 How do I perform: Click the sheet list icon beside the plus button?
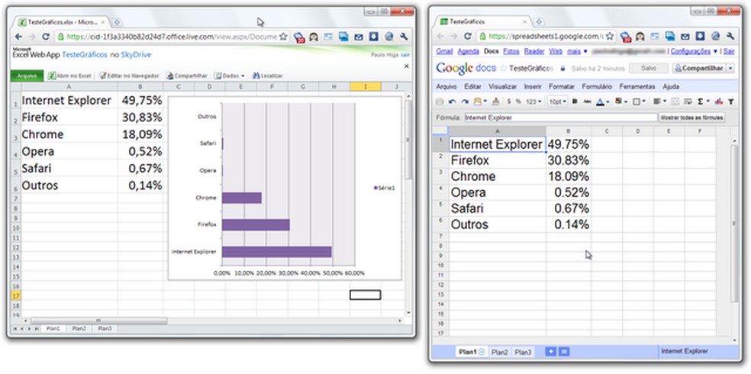(x=564, y=352)
